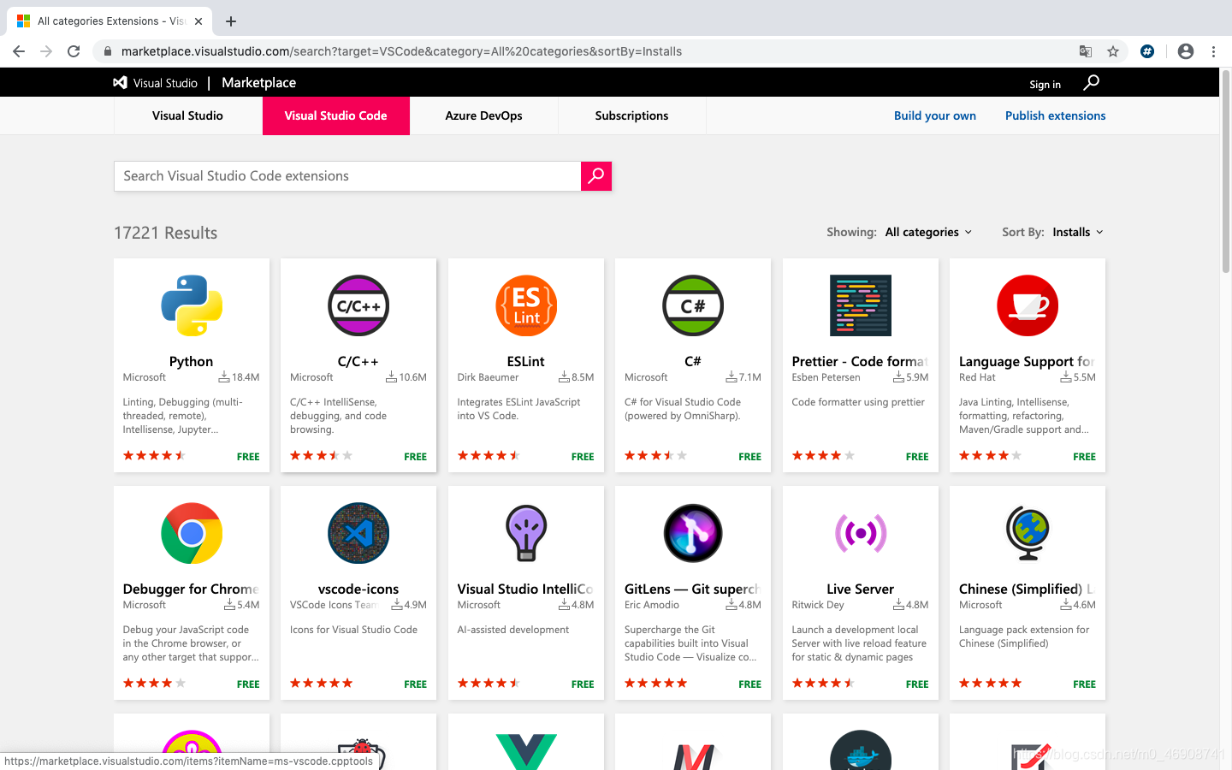
Task: Click the C/C++ card star rating
Action: [x=322, y=456]
